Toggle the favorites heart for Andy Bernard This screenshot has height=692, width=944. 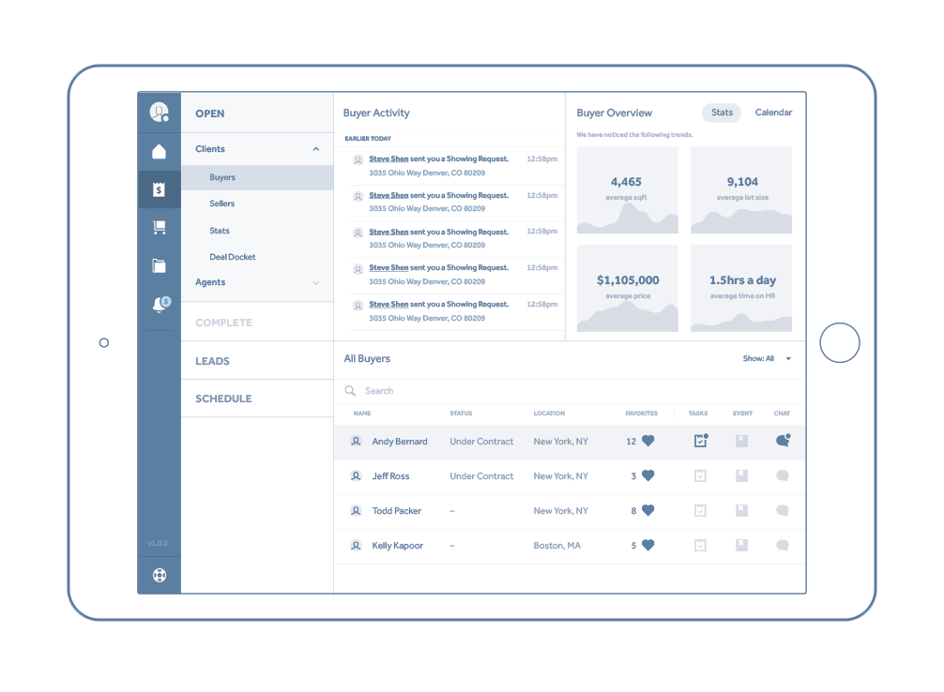(x=647, y=442)
